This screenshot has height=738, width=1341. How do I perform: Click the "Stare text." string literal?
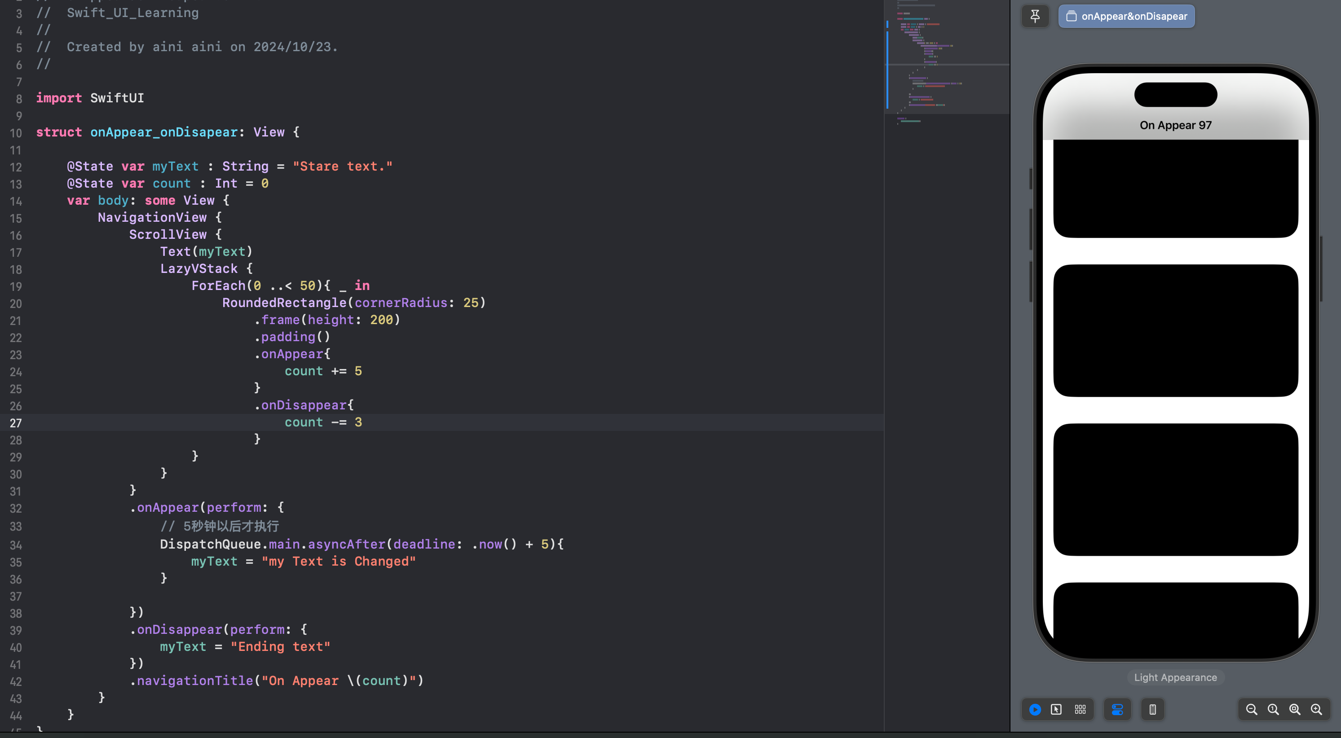click(343, 167)
